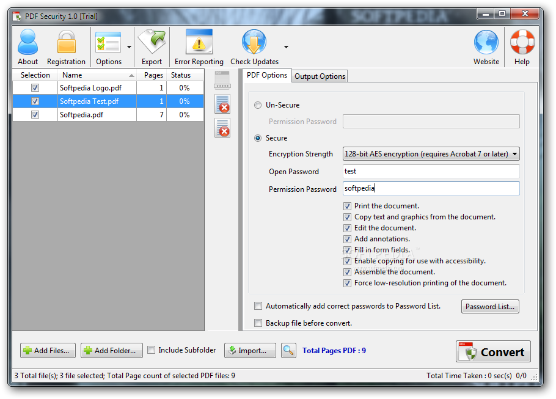Switch to the Output Options tab
Viewport: 556px width, 399px height.
[x=320, y=76]
